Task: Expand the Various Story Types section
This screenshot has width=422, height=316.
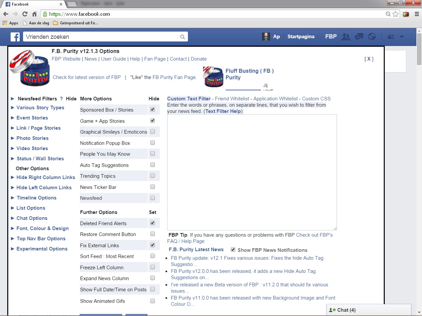Action: (40, 108)
